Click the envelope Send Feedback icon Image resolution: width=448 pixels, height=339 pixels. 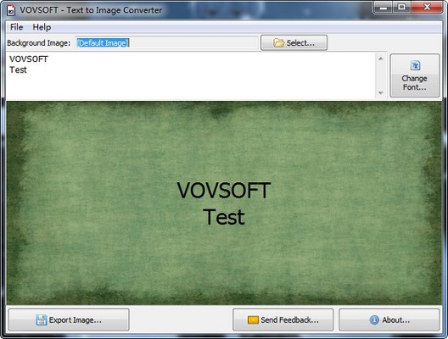click(x=253, y=320)
